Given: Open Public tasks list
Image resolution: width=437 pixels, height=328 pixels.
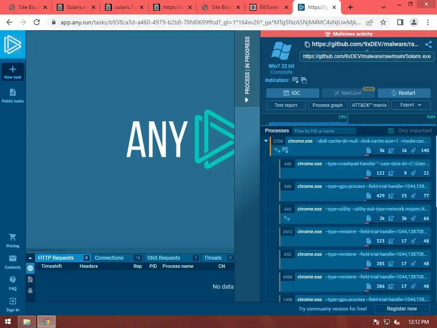Looking at the screenshot, I should [12, 96].
